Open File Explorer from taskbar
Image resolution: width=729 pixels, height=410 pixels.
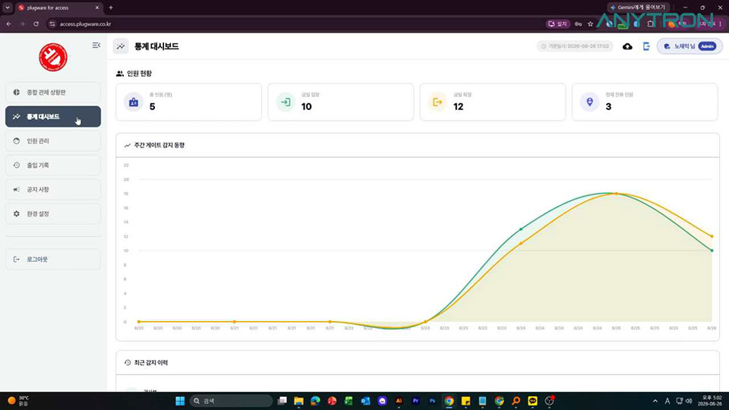point(298,401)
